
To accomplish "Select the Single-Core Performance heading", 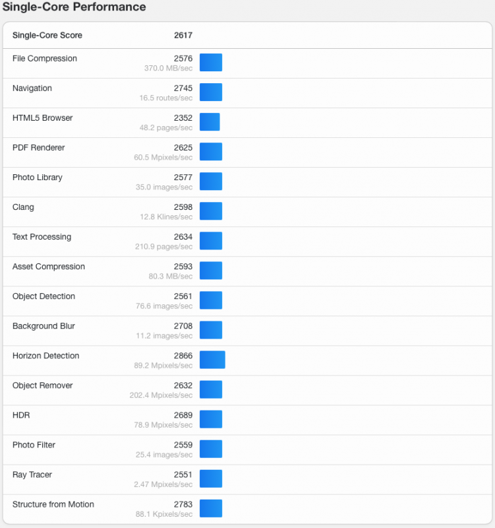I will coord(74,7).
